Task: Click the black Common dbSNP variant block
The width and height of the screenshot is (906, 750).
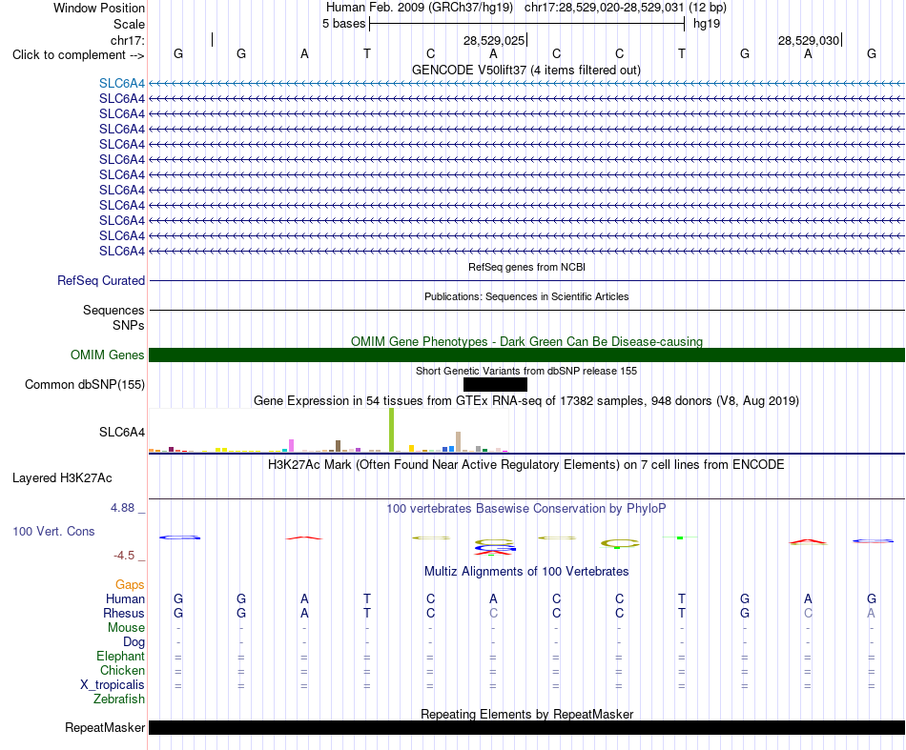Action: tap(495, 384)
